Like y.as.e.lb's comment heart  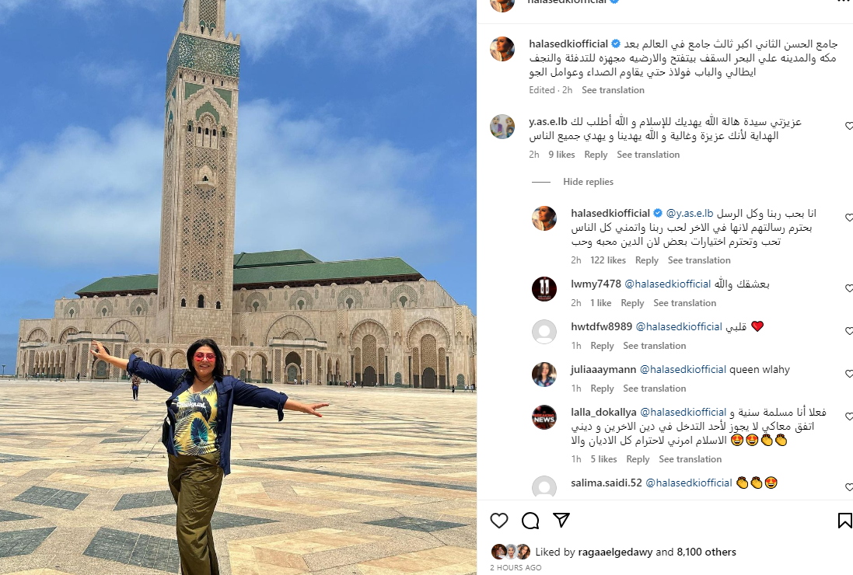point(849,126)
